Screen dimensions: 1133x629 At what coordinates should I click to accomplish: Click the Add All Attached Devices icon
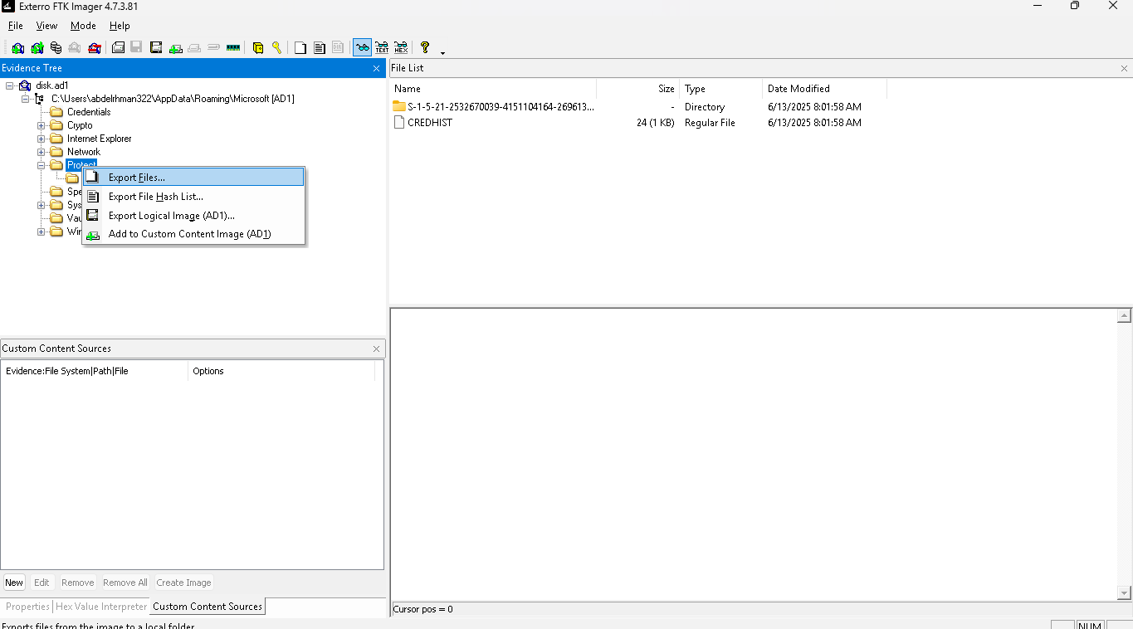click(x=37, y=47)
